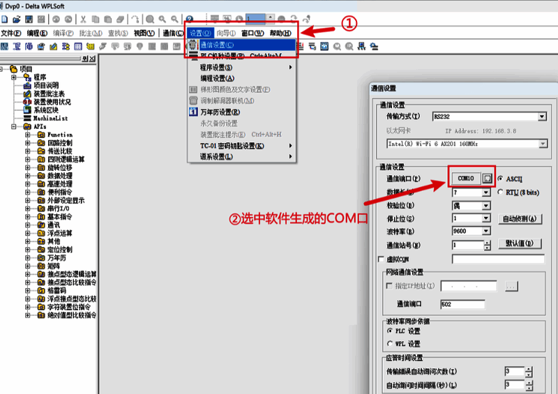
Task: Choose WPL 设置 baud sync option
Action: pos(390,344)
